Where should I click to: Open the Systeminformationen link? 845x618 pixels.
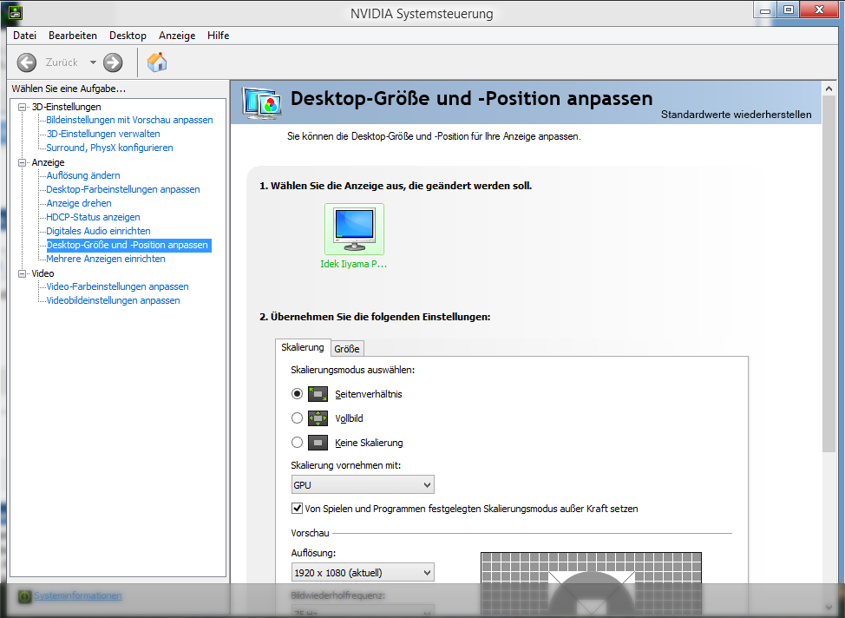tap(77, 596)
